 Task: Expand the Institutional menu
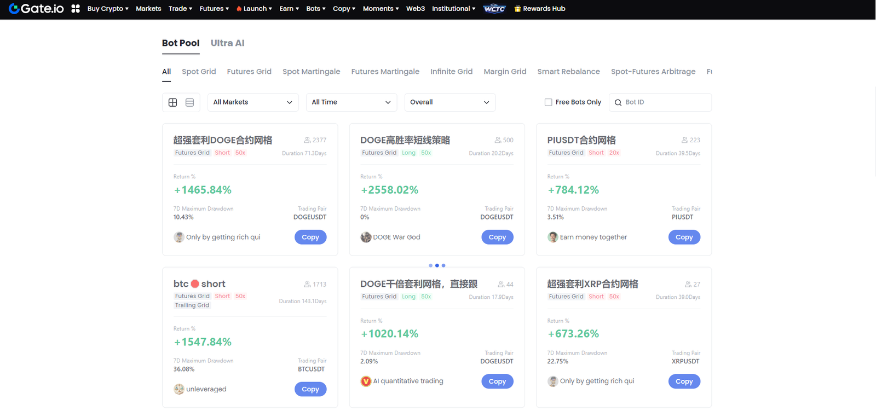click(453, 9)
